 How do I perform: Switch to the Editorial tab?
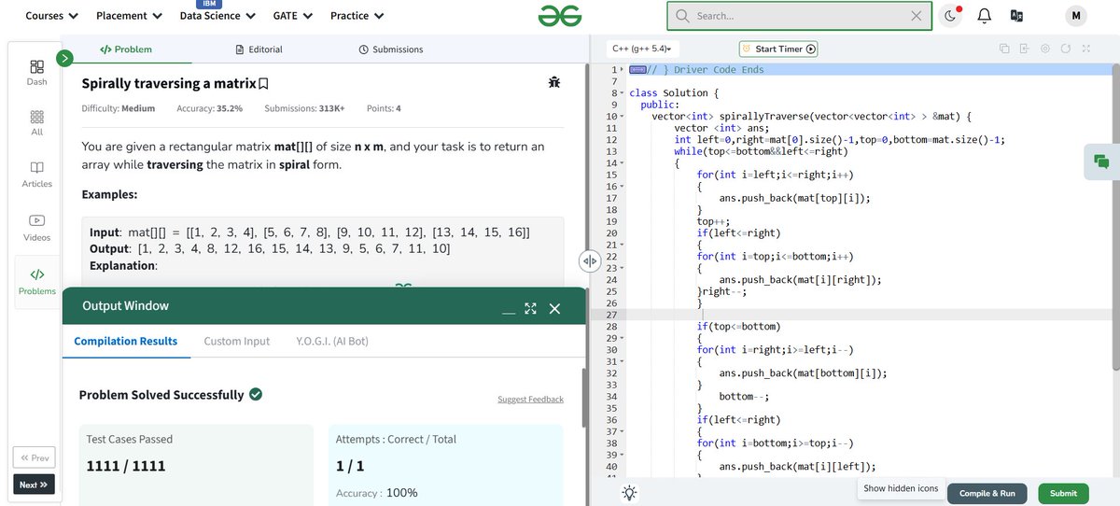[x=259, y=49]
